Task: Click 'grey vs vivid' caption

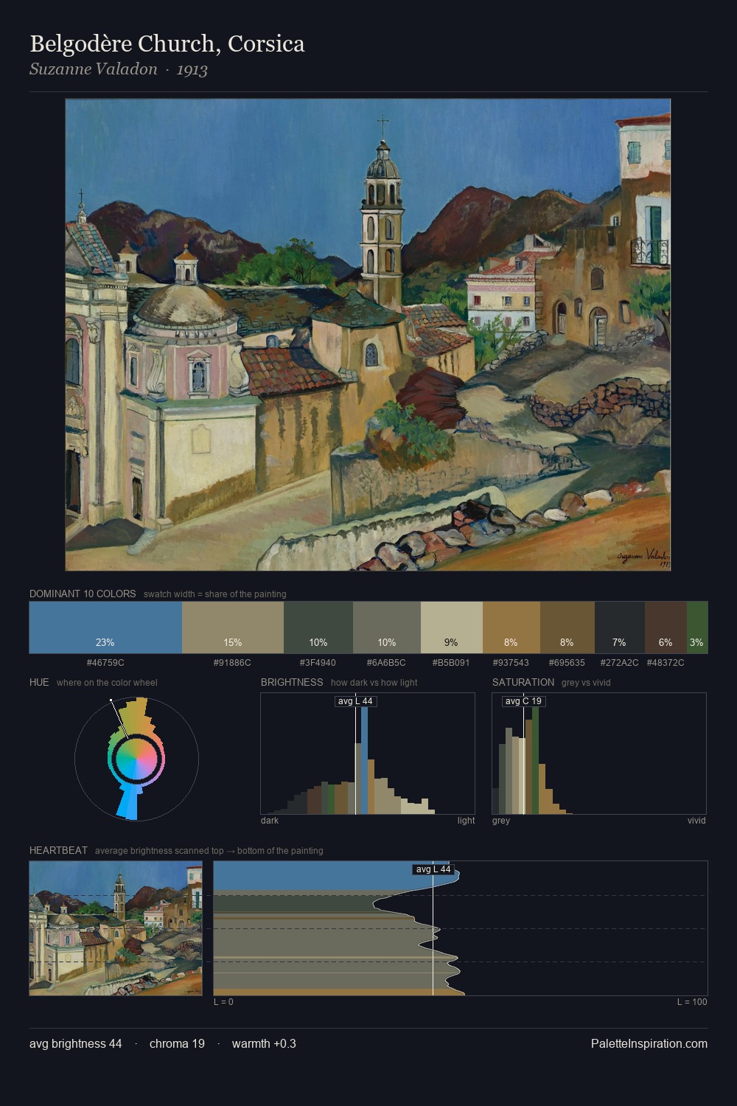Action: click(586, 683)
